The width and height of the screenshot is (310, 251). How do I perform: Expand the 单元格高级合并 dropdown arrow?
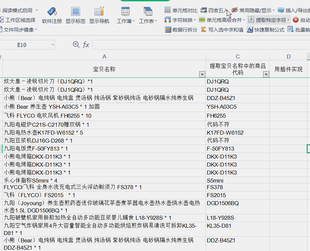click(244, 20)
